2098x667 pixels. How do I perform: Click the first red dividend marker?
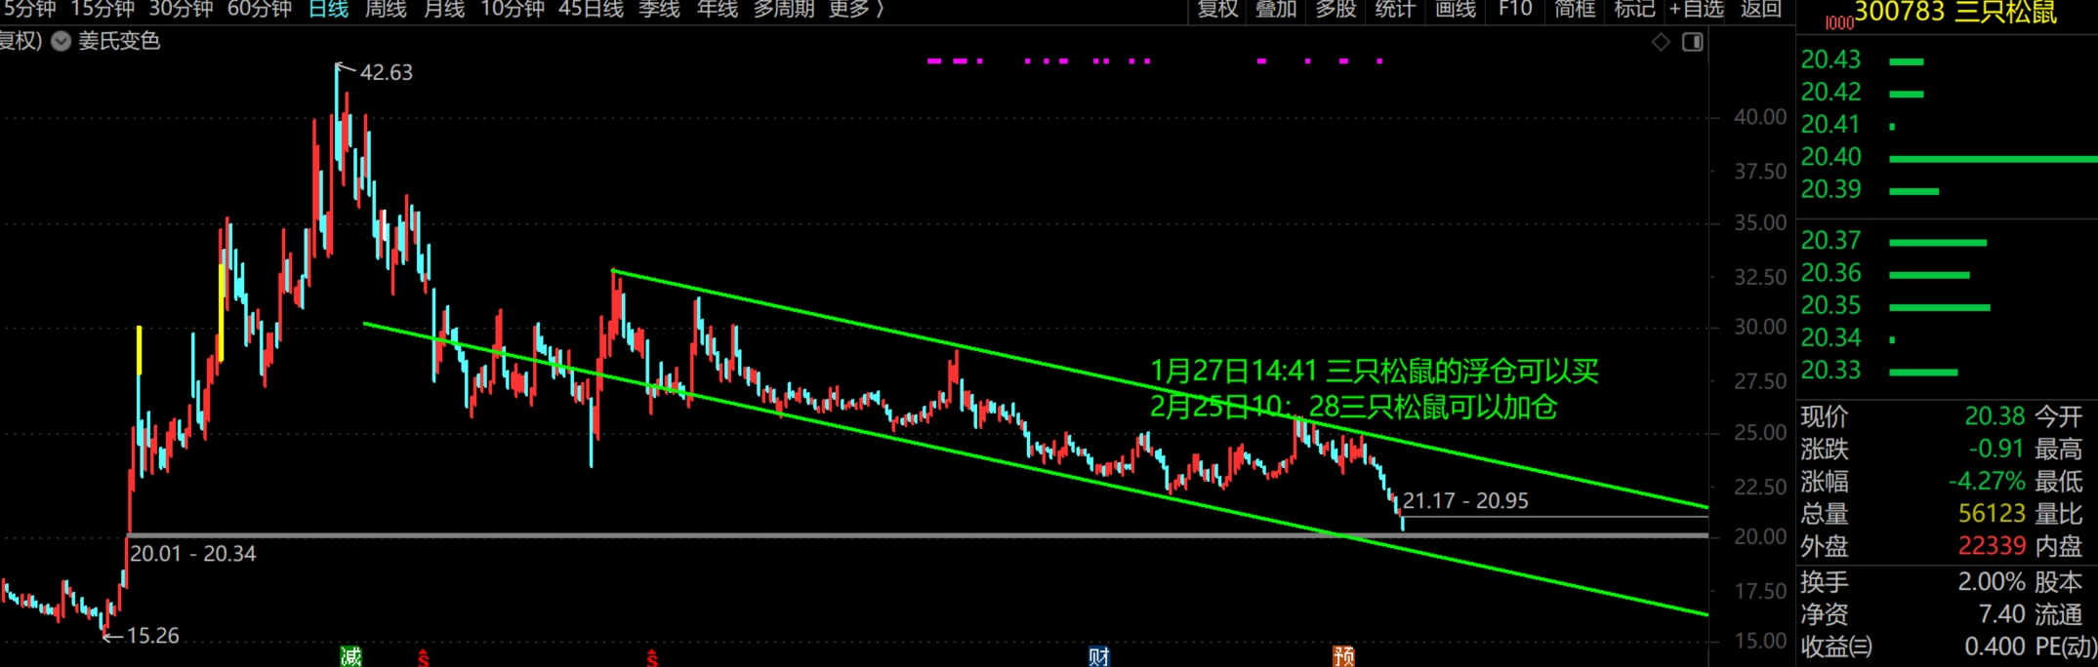click(x=423, y=658)
